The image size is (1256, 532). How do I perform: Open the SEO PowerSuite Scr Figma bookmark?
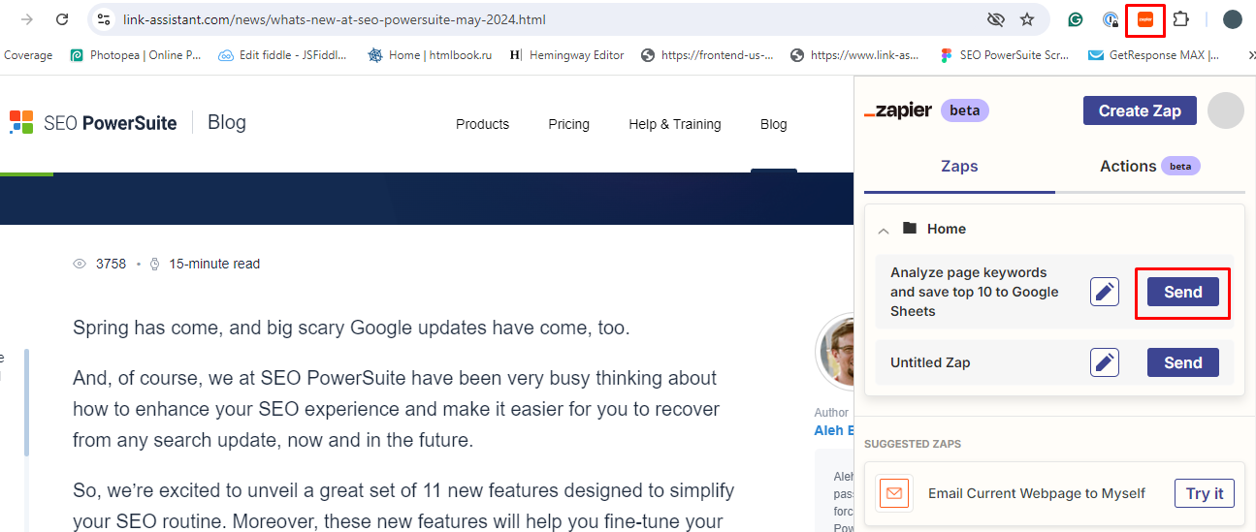tap(1004, 55)
